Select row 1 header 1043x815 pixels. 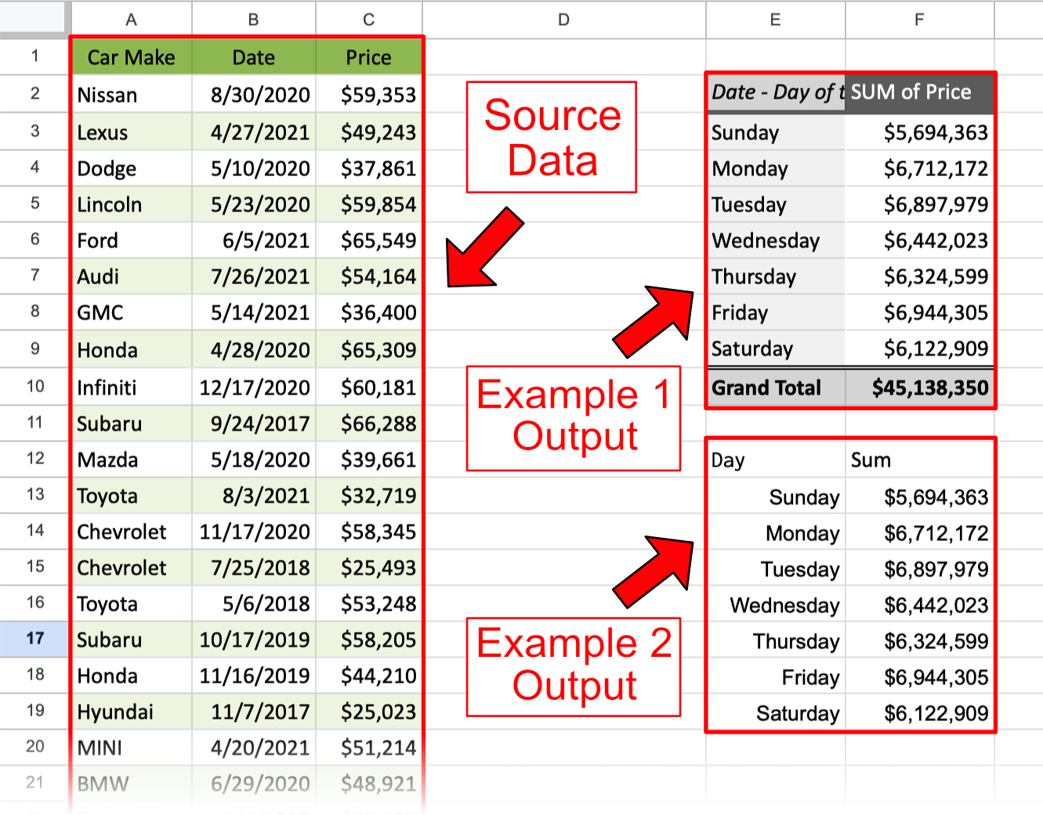point(34,57)
